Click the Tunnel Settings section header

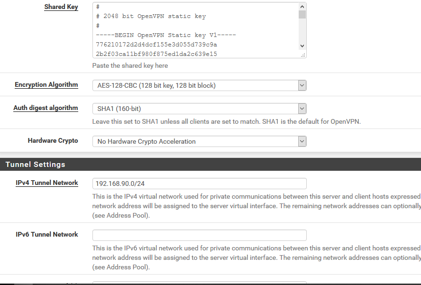[x=36, y=165]
